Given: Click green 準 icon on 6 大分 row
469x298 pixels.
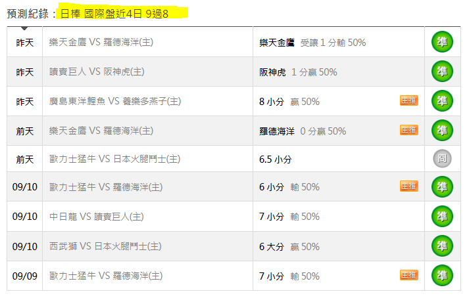Looking at the screenshot, I should click(442, 246).
